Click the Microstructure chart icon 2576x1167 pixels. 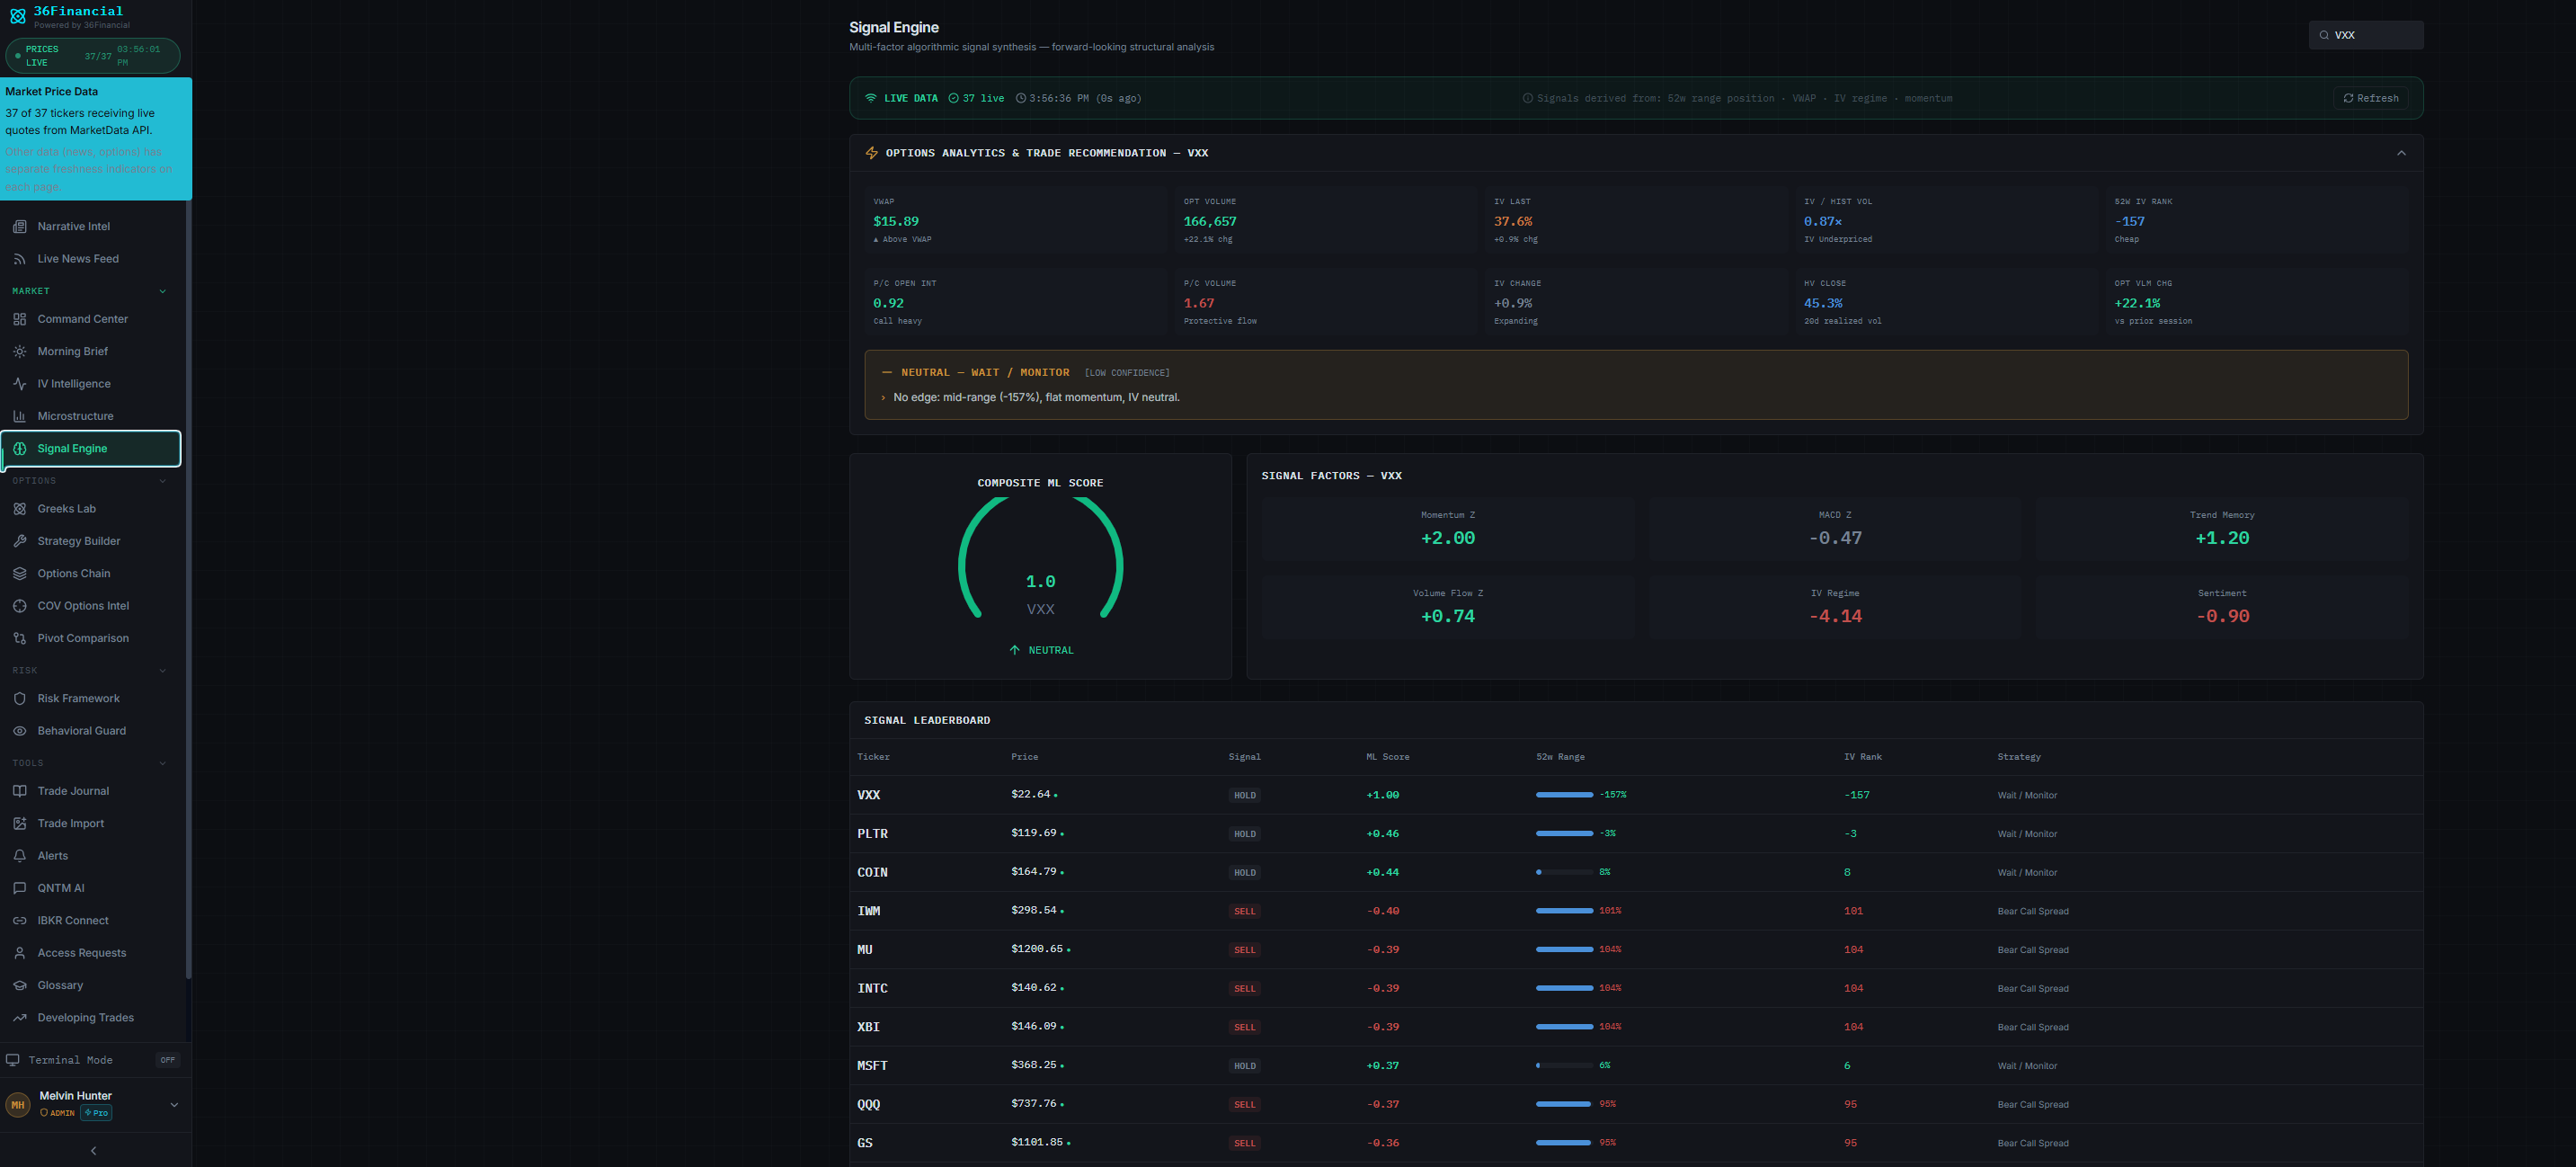(20, 416)
